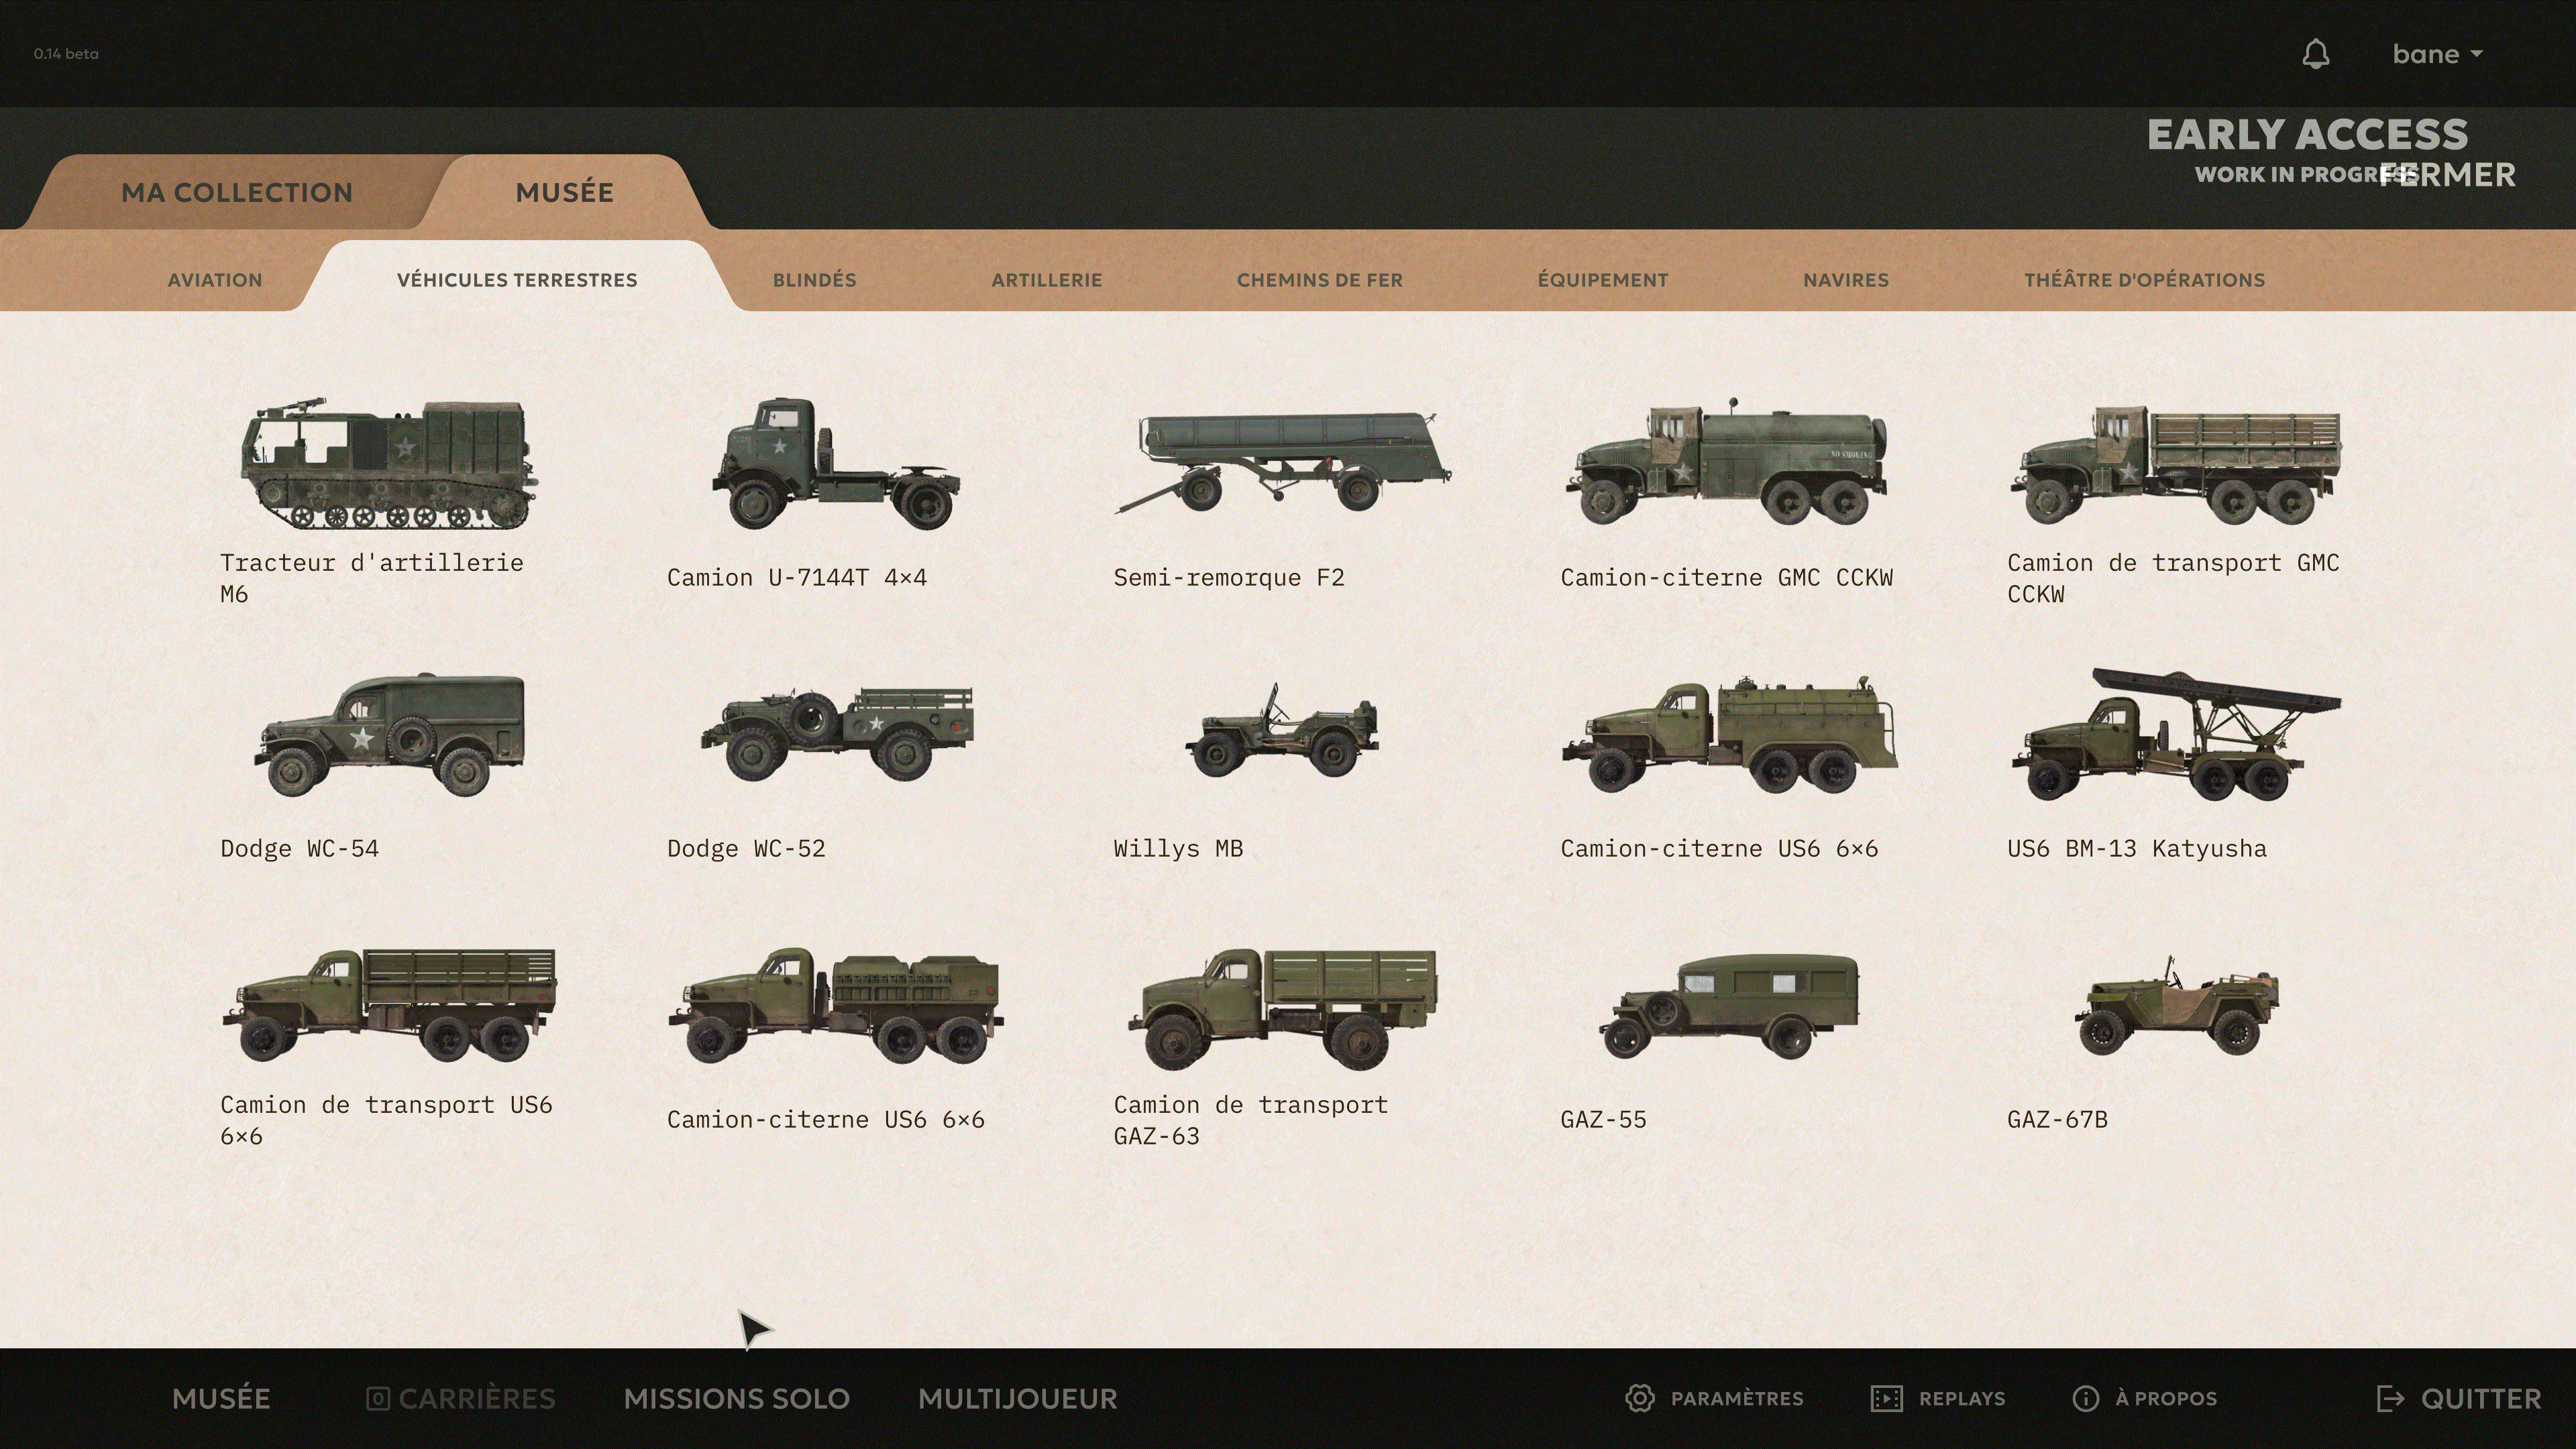Go to Multijoueur in bottom menu
Image resolution: width=2576 pixels, height=1449 pixels.
tap(1017, 1398)
